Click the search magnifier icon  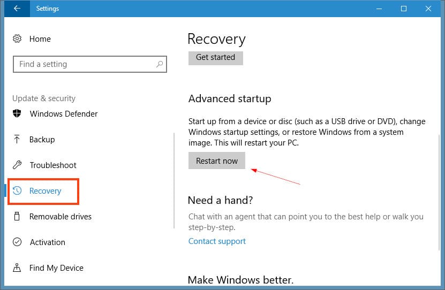click(x=160, y=64)
